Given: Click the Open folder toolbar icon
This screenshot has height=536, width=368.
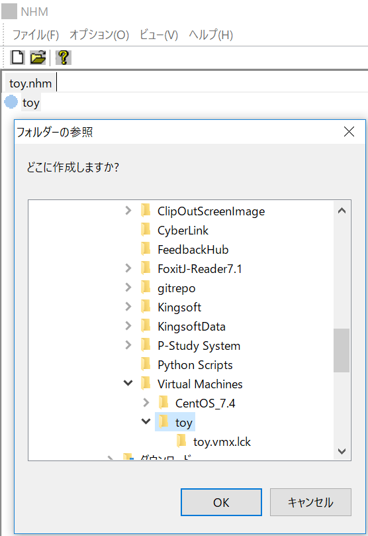Looking at the screenshot, I should (x=38, y=58).
